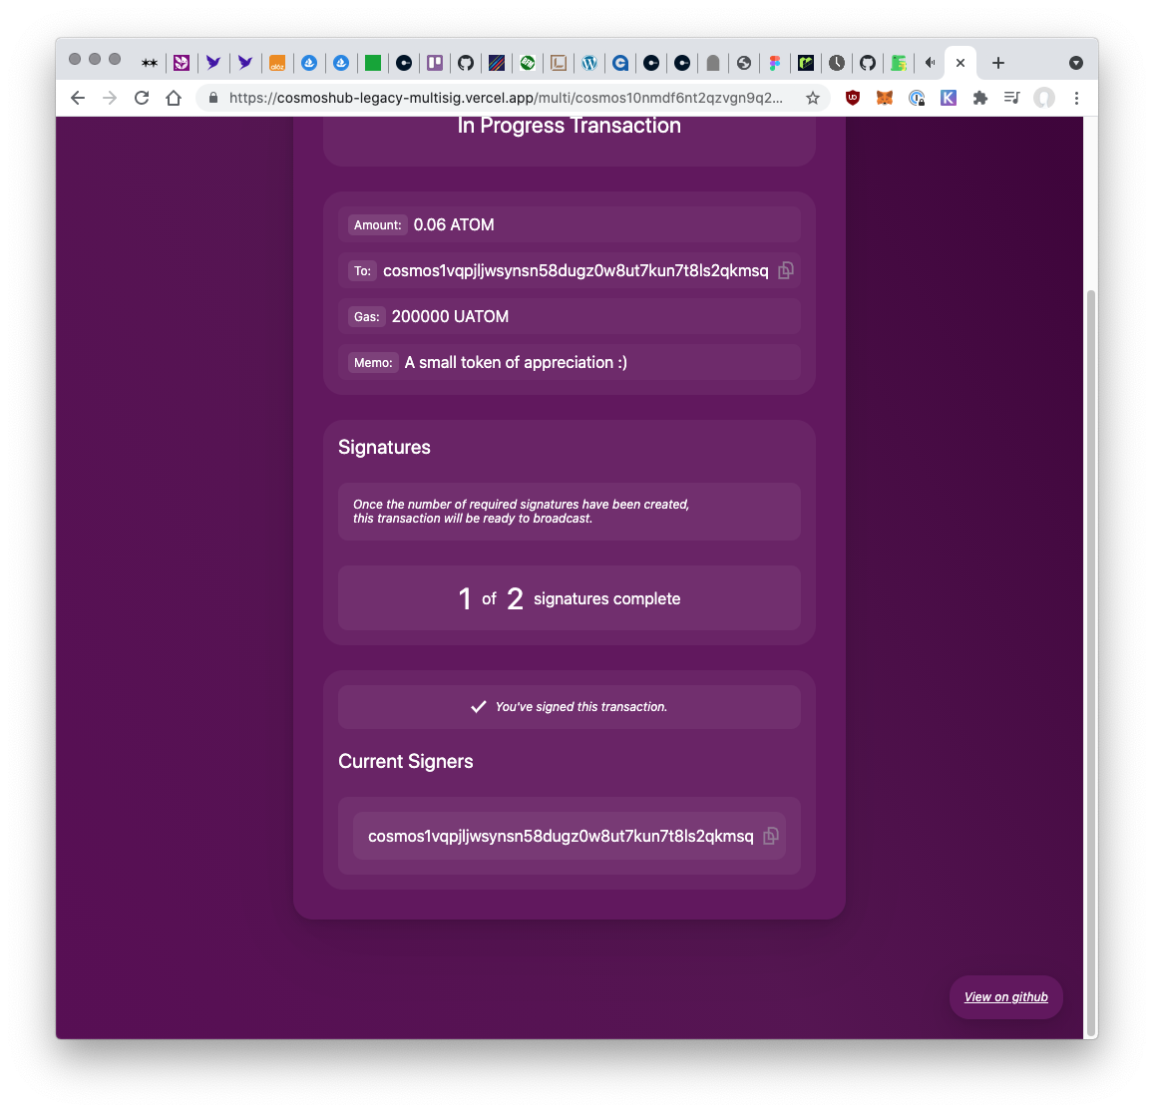Select the '0.06 ATOM' amount value
Screen dimensions: 1154x1113
pos(454,225)
